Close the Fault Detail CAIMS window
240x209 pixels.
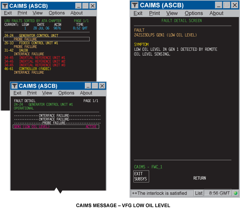tap(102, 86)
